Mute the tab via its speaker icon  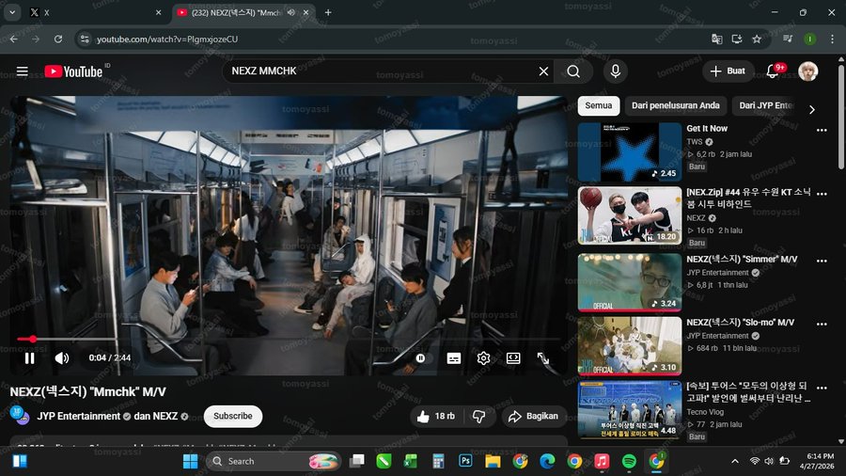(x=291, y=12)
